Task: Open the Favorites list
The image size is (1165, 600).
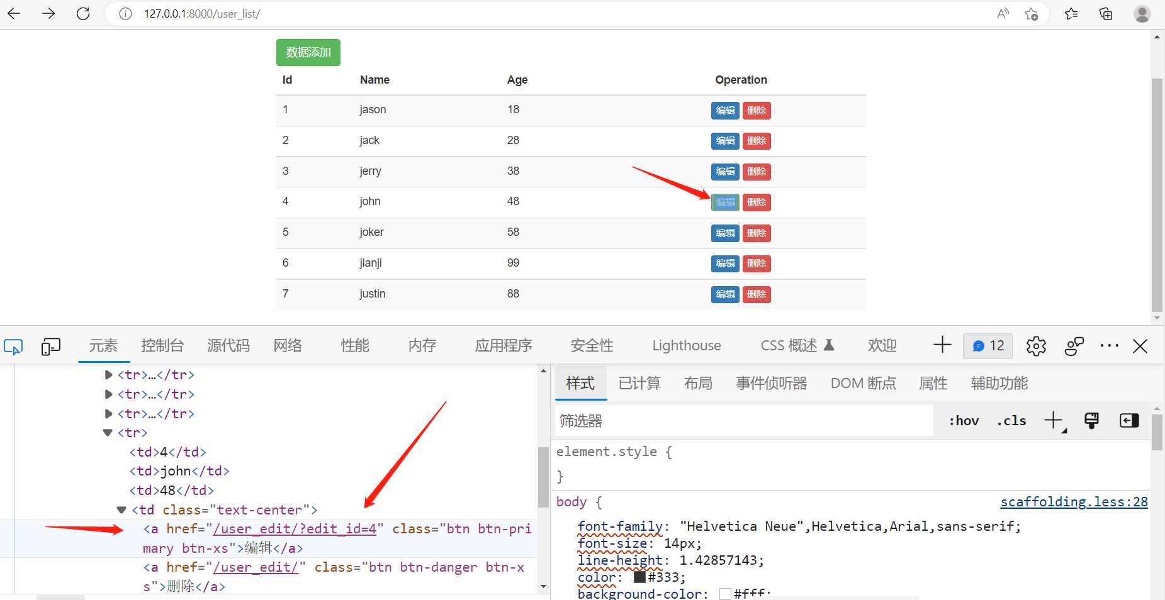Action: [1071, 14]
